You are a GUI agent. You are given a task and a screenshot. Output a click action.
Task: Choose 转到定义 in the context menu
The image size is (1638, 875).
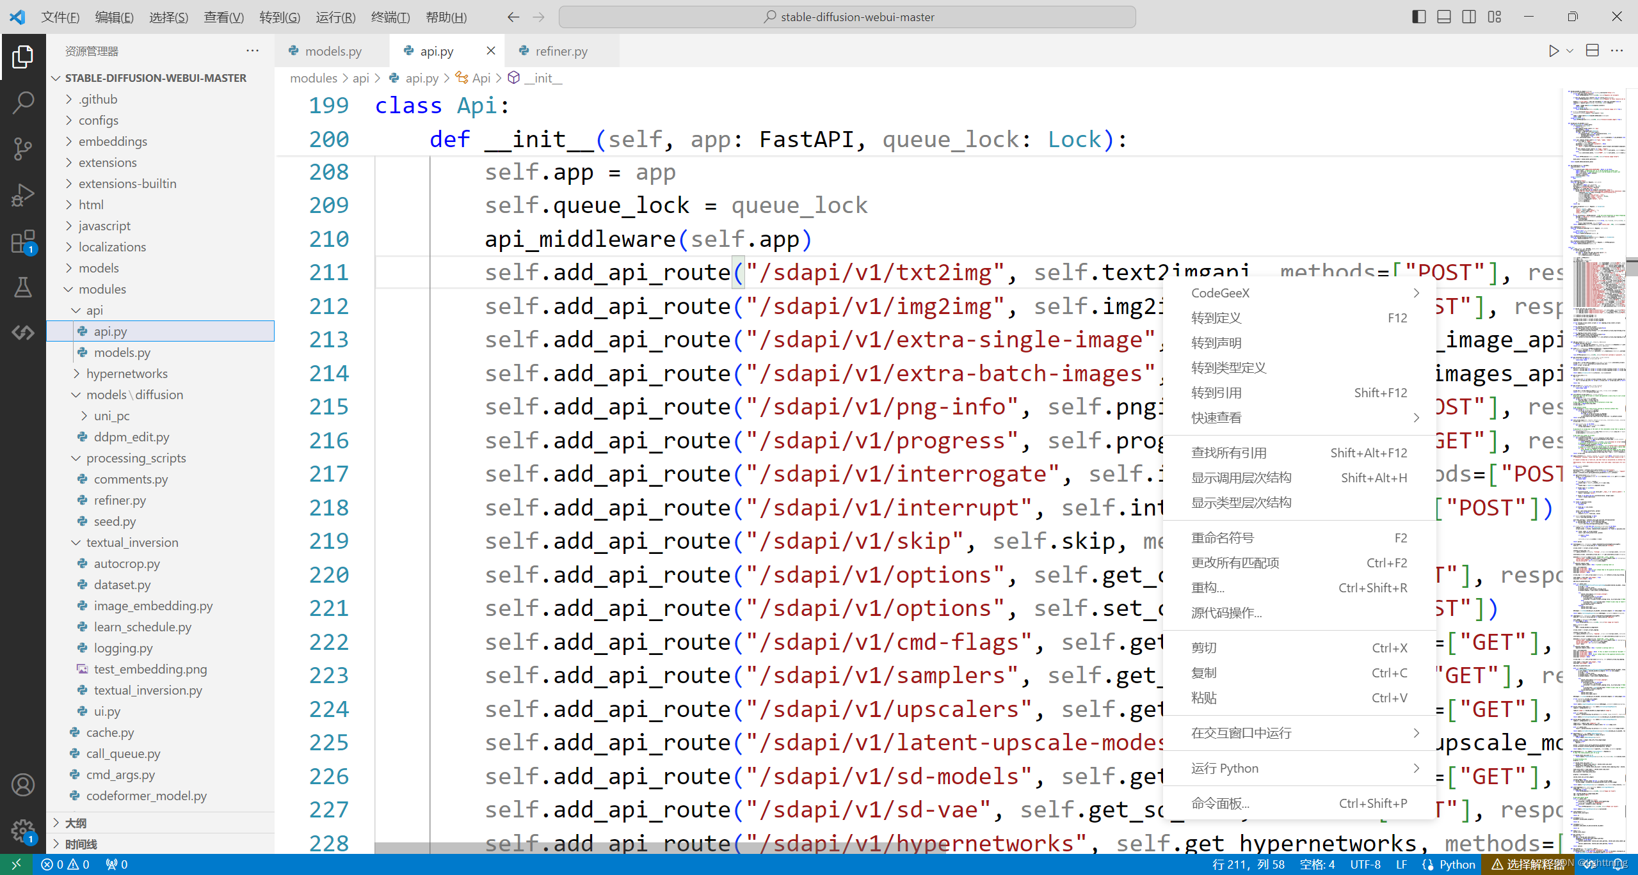coord(1216,318)
